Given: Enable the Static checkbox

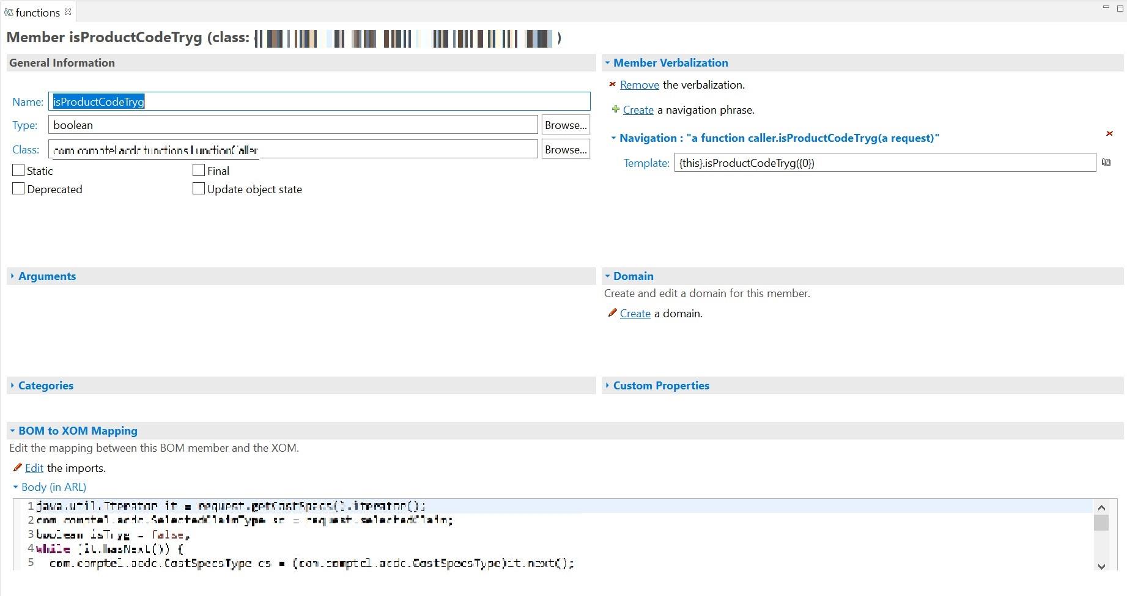Looking at the screenshot, I should point(18,169).
